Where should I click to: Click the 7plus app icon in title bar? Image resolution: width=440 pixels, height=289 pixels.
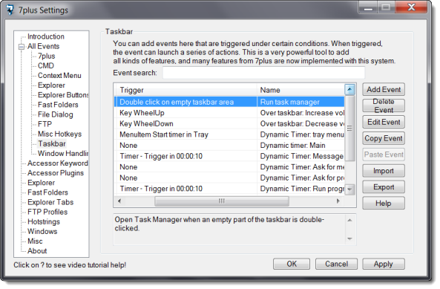10,10
